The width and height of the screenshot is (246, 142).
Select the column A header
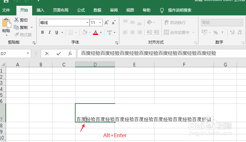pos(18,64)
